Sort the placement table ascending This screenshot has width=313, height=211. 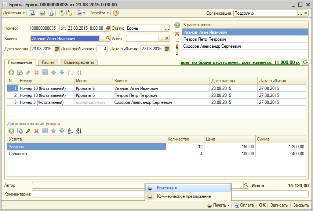click(70, 72)
